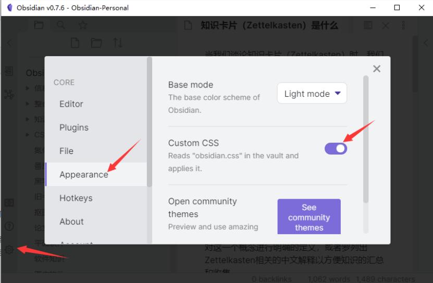Screen dimensions: 433x283
Task: Select the File settings tab
Action: click(66, 151)
